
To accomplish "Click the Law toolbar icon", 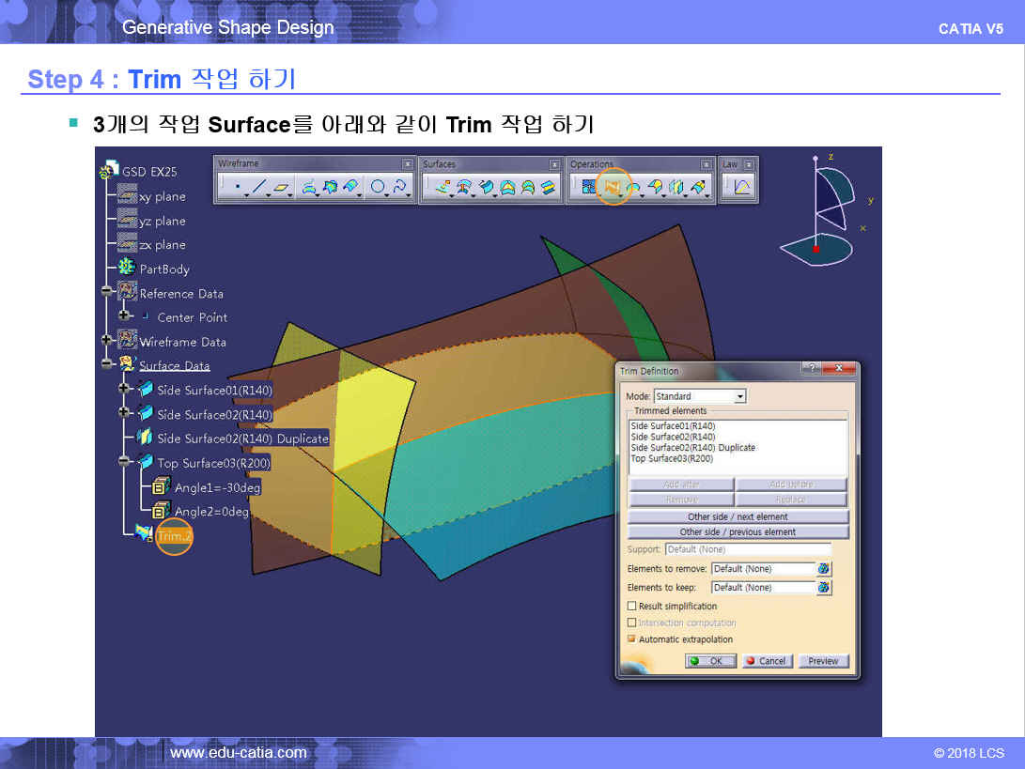I will click(742, 188).
